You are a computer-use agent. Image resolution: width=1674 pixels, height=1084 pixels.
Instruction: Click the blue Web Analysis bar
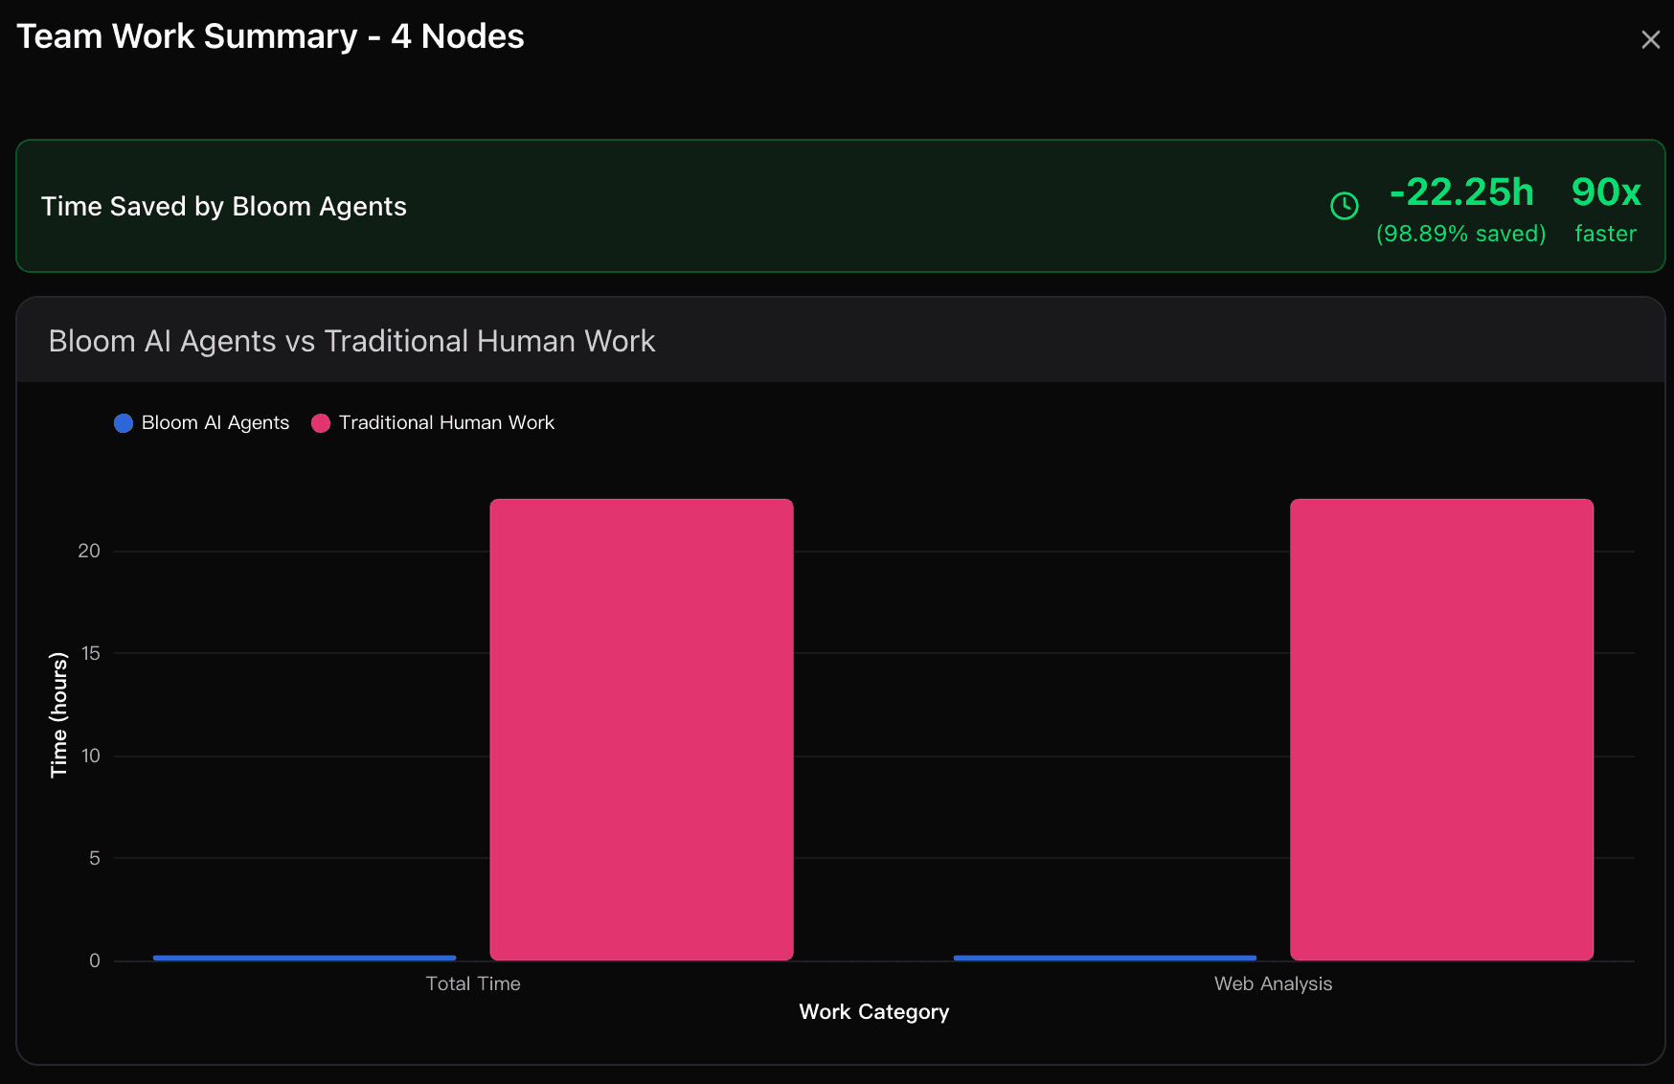(x=1105, y=958)
